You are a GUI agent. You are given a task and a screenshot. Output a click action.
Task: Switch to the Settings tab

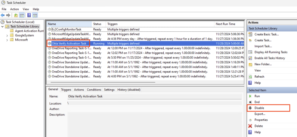pyautogui.click(x=109, y=90)
